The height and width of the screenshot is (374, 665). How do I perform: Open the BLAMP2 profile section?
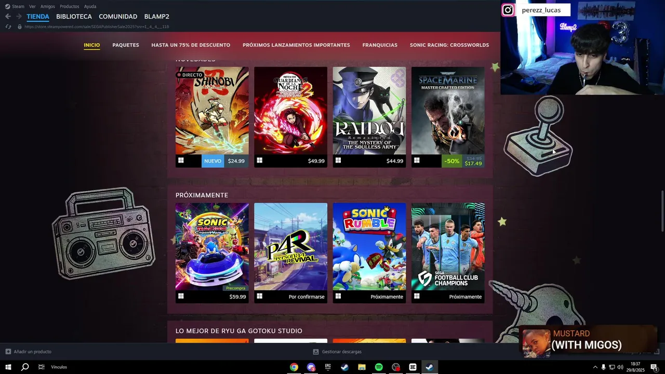156,17
